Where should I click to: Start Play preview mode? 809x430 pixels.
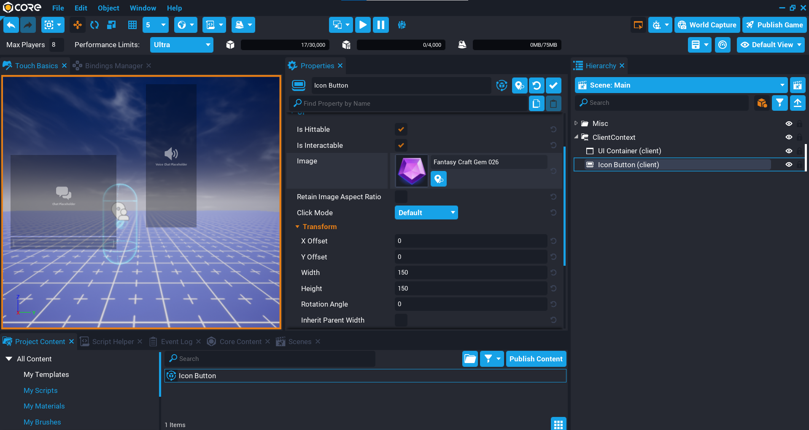362,25
